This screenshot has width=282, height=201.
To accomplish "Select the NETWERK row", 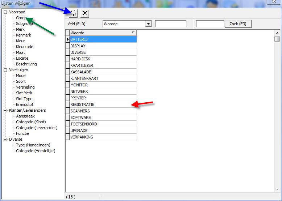I will point(103,91).
